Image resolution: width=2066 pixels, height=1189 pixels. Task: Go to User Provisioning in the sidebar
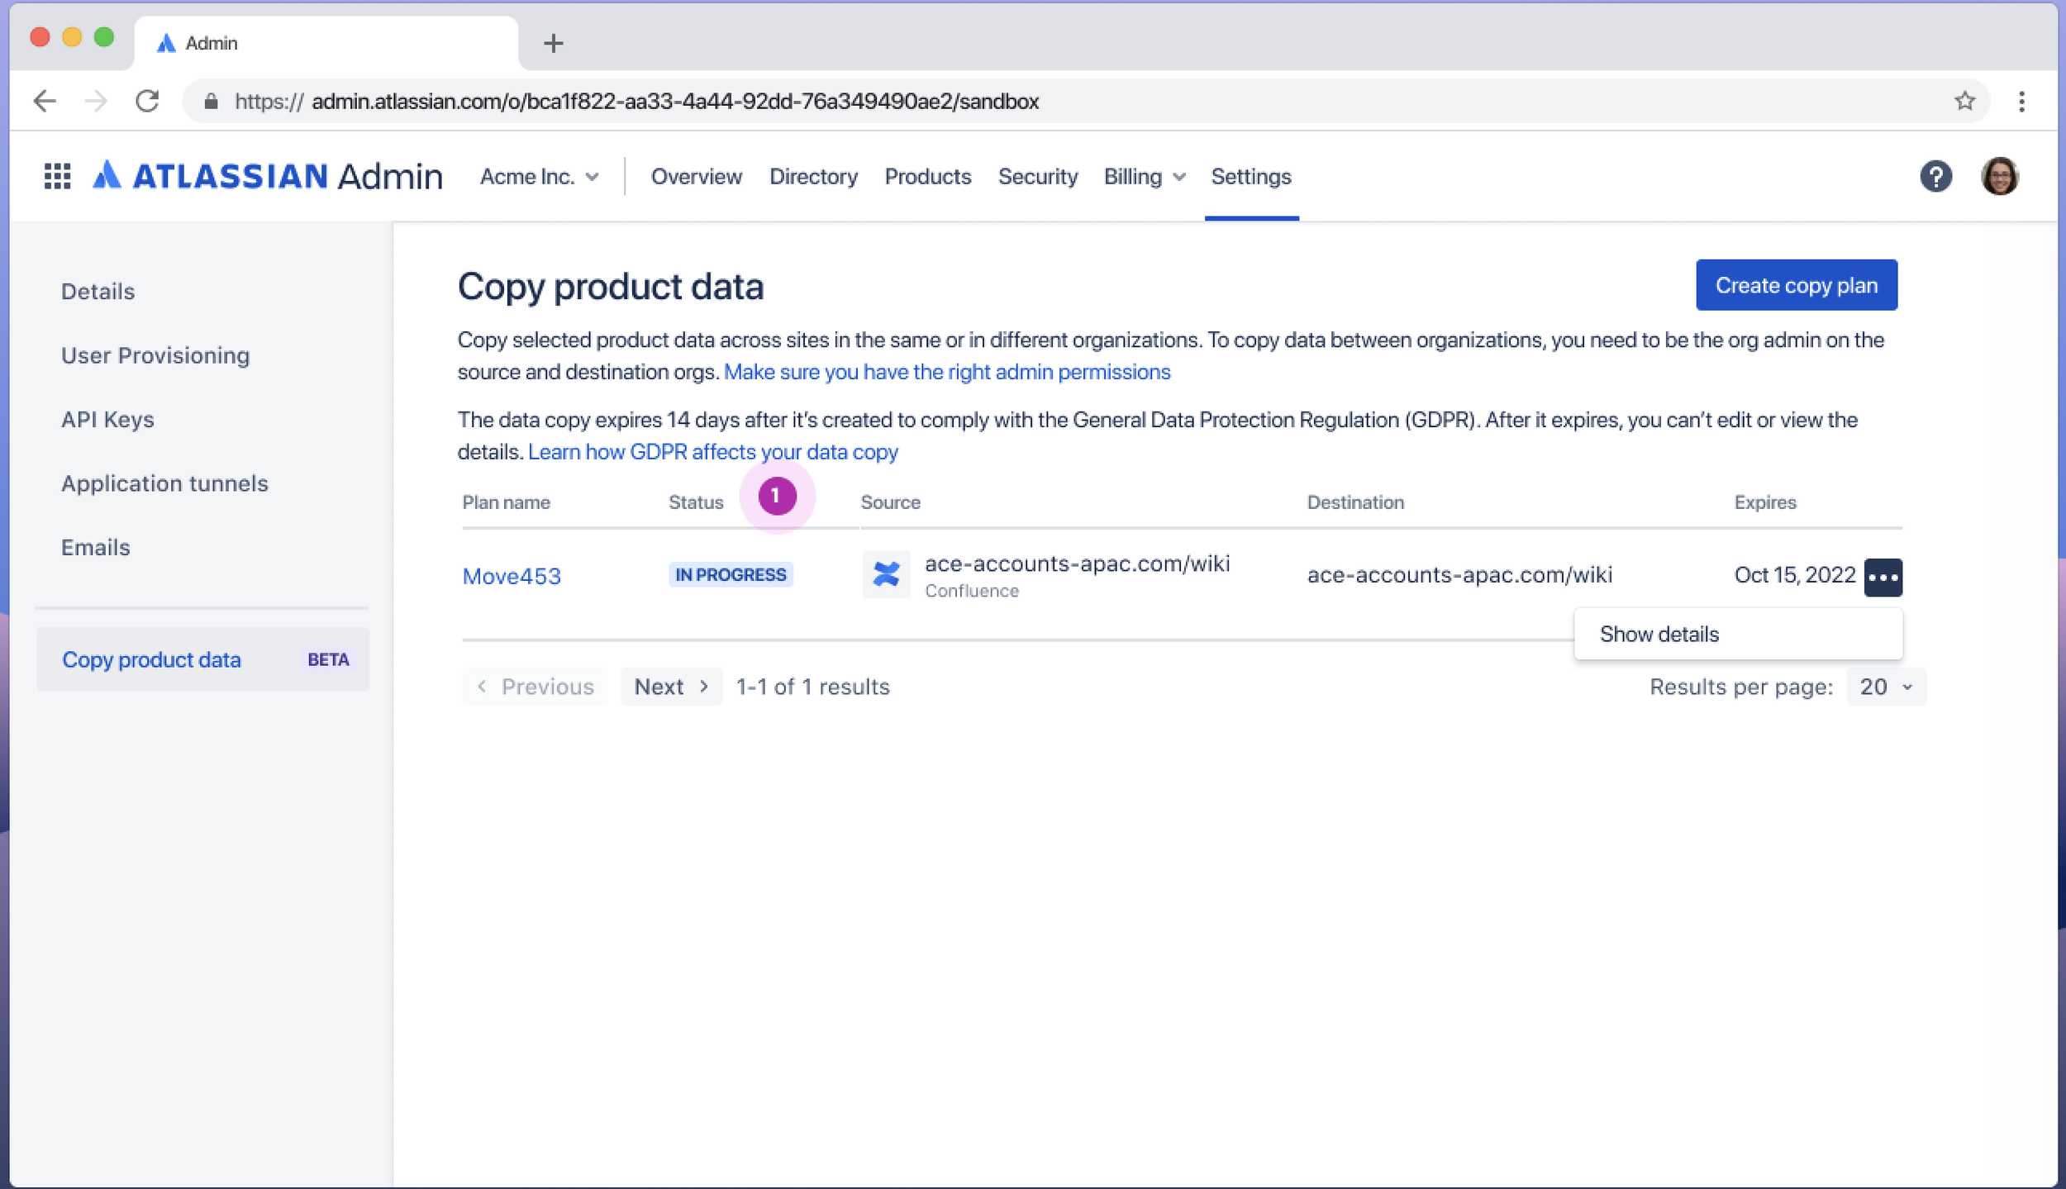coord(155,355)
